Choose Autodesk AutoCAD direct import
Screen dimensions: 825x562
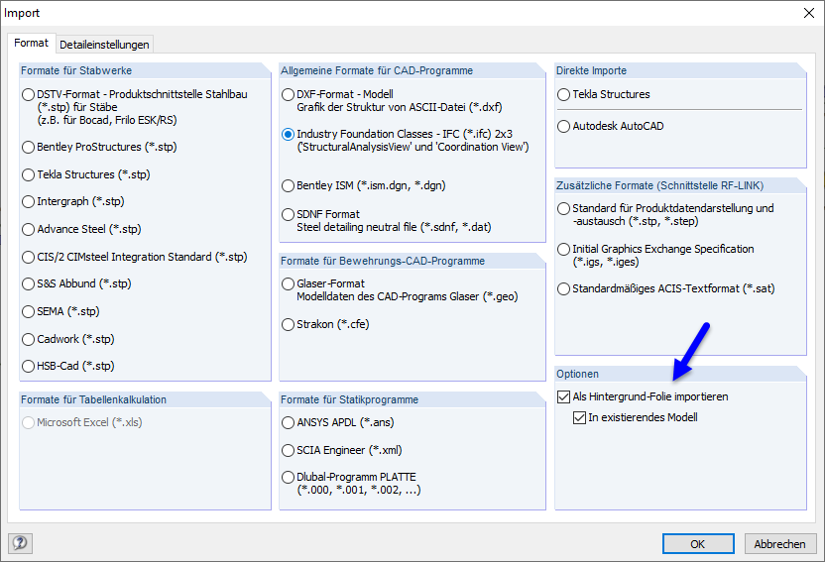click(x=564, y=126)
